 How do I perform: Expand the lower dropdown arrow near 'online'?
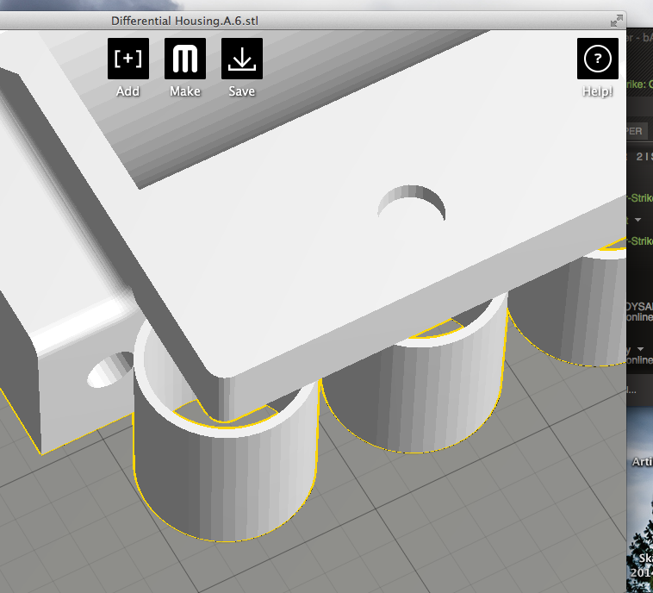pyautogui.click(x=638, y=349)
